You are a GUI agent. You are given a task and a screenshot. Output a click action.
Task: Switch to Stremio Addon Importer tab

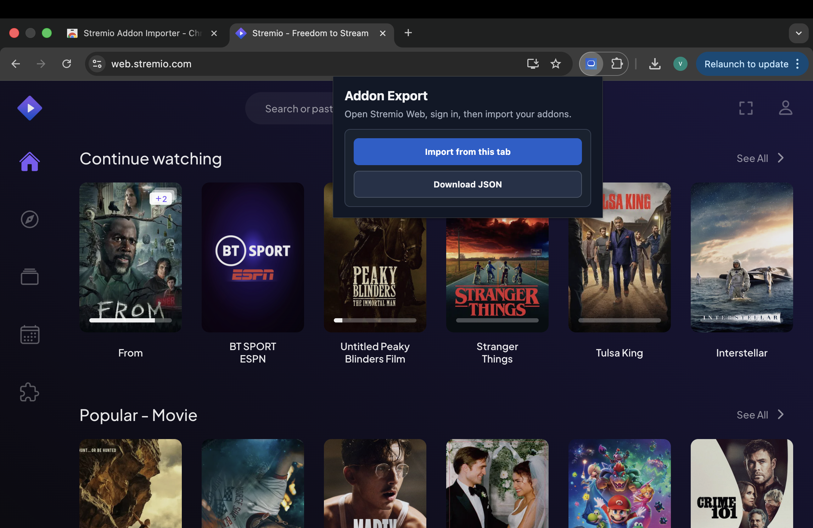142,33
